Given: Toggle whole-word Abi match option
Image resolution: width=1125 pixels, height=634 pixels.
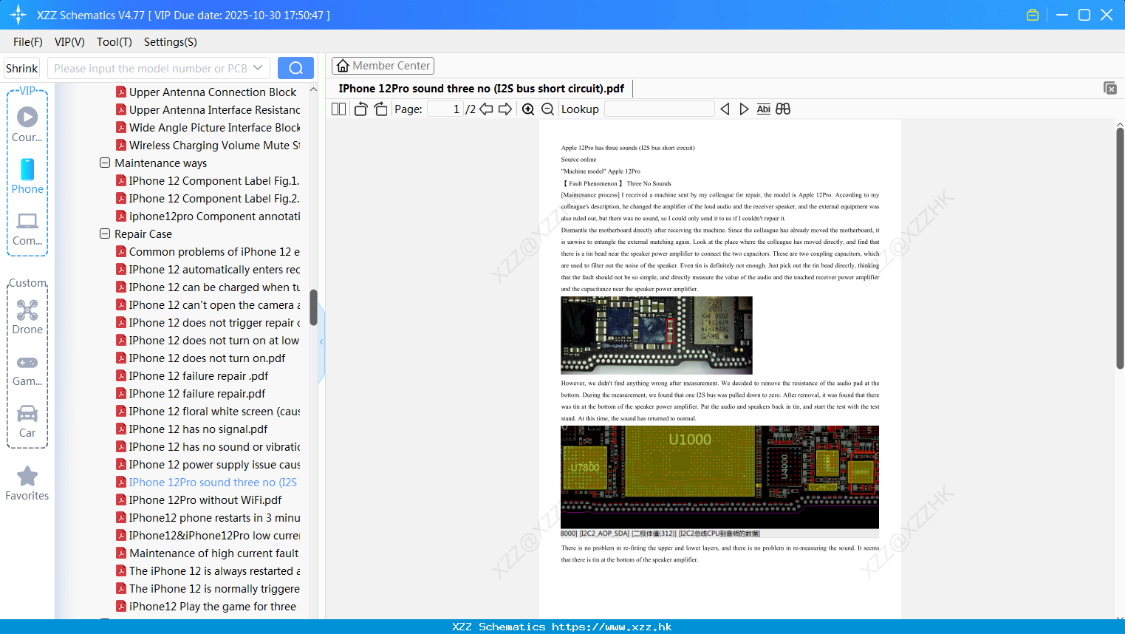Looking at the screenshot, I should coord(764,109).
